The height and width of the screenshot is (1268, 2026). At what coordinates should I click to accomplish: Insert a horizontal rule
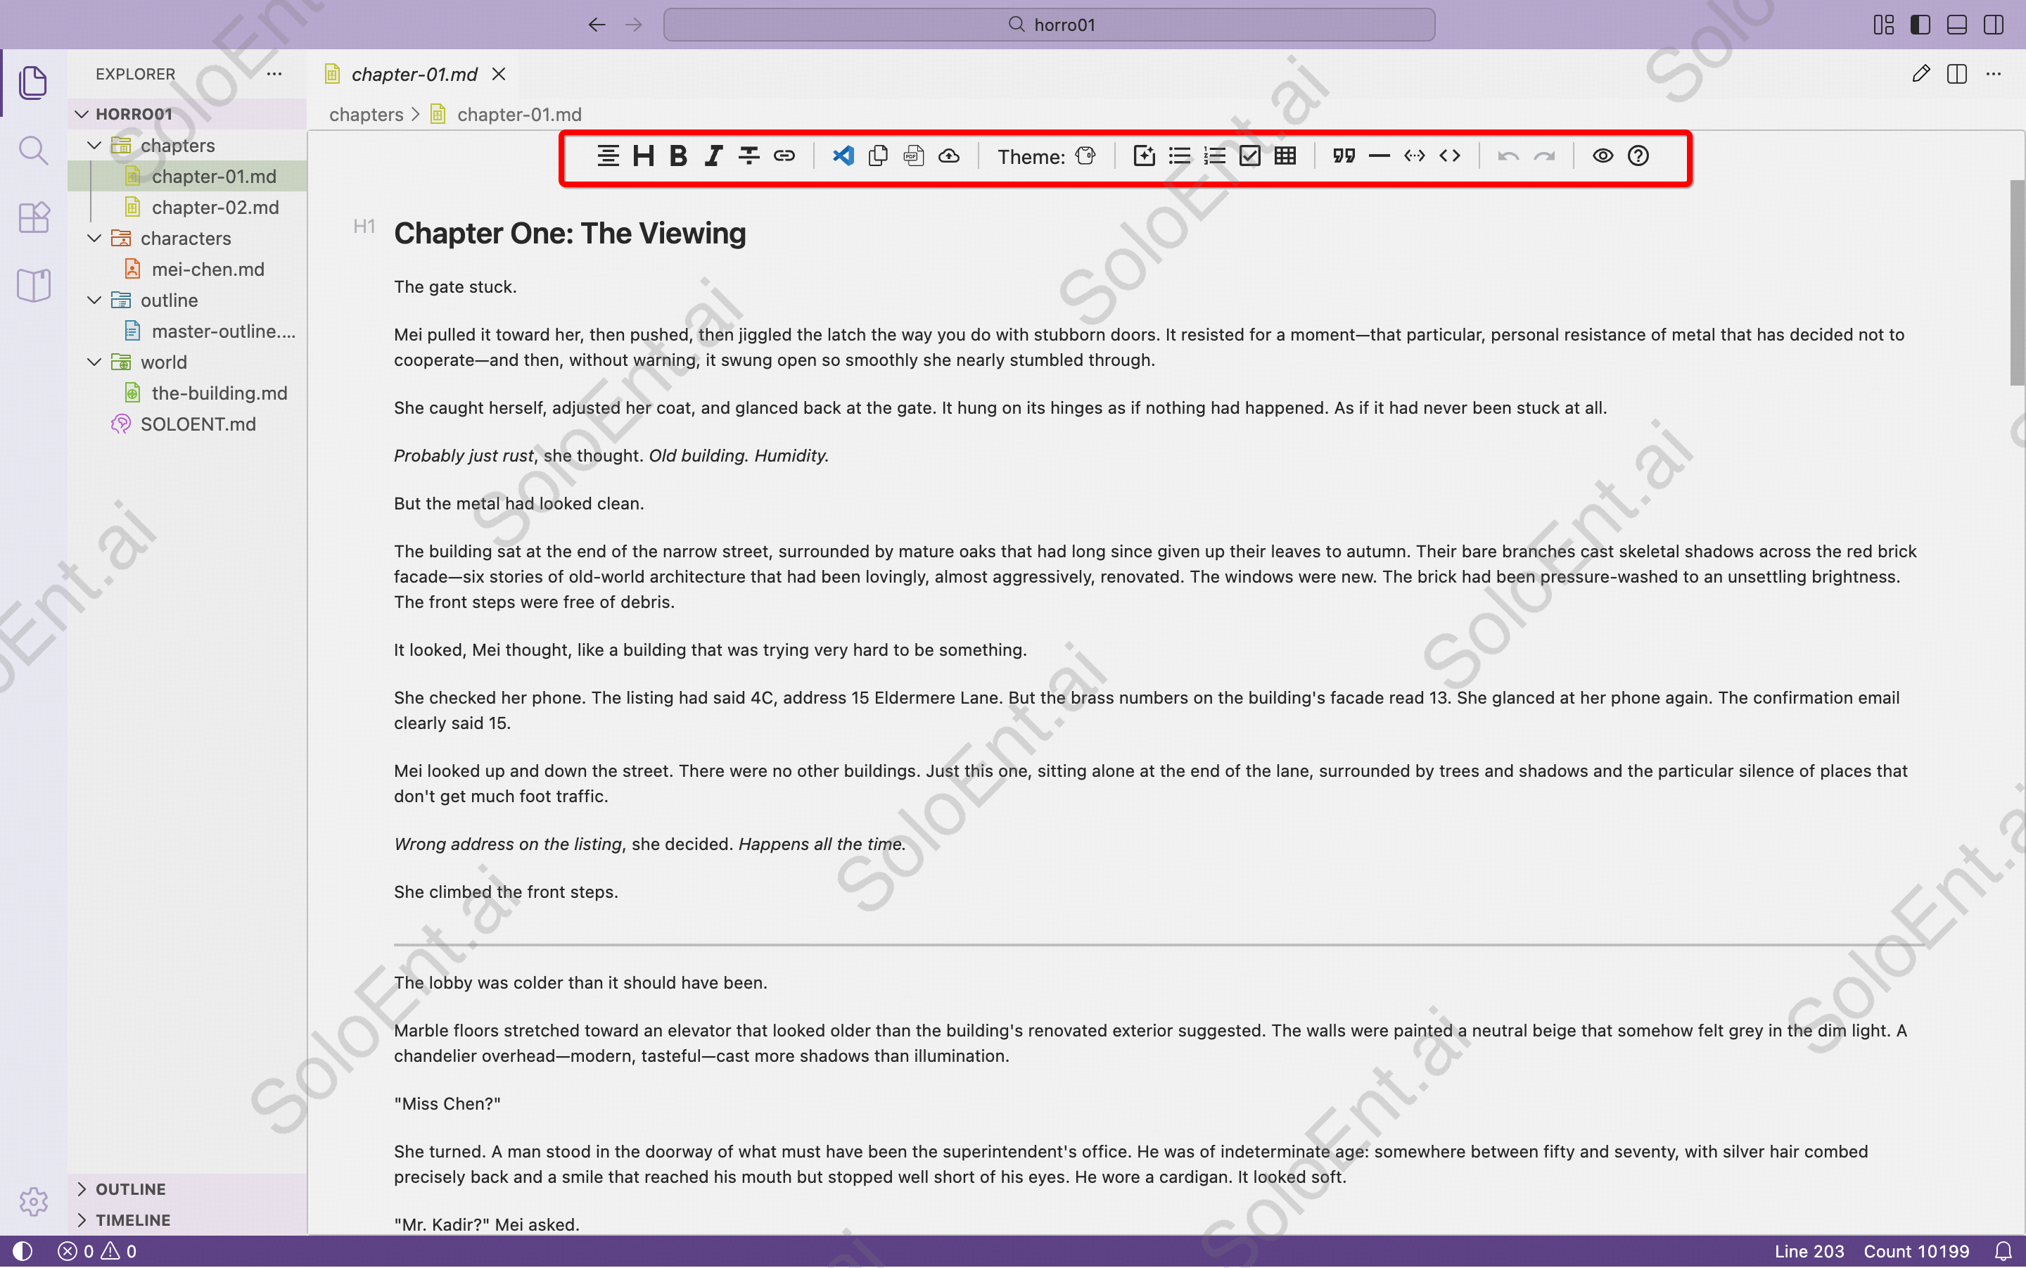click(1378, 155)
